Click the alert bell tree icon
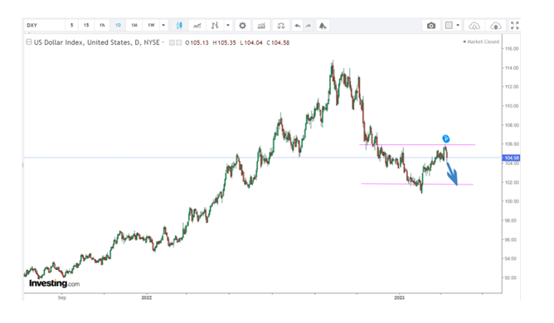Screen dimensions: 554x323 point(323,26)
